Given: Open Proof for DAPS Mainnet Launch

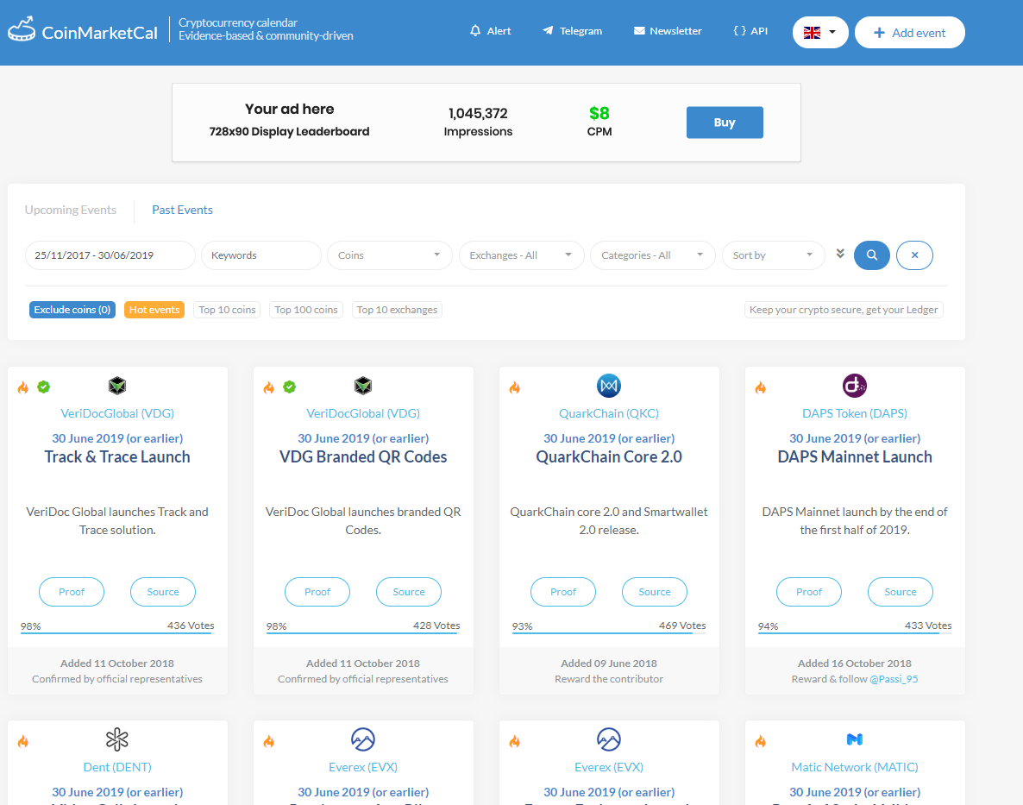Looking at the screenshot, I should click(809, 592).
